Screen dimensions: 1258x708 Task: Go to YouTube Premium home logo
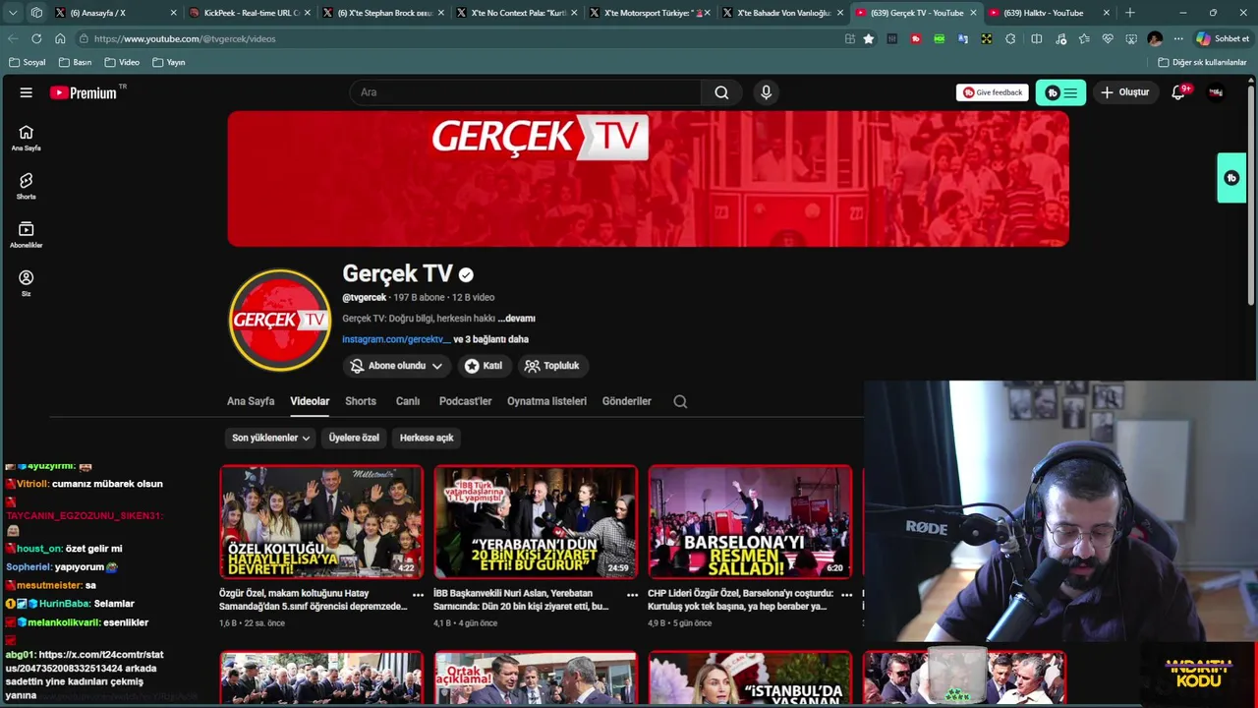click(84, 92)
